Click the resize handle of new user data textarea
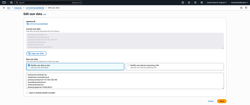Screen dimensions: 250x105 [x=223, y=88]
